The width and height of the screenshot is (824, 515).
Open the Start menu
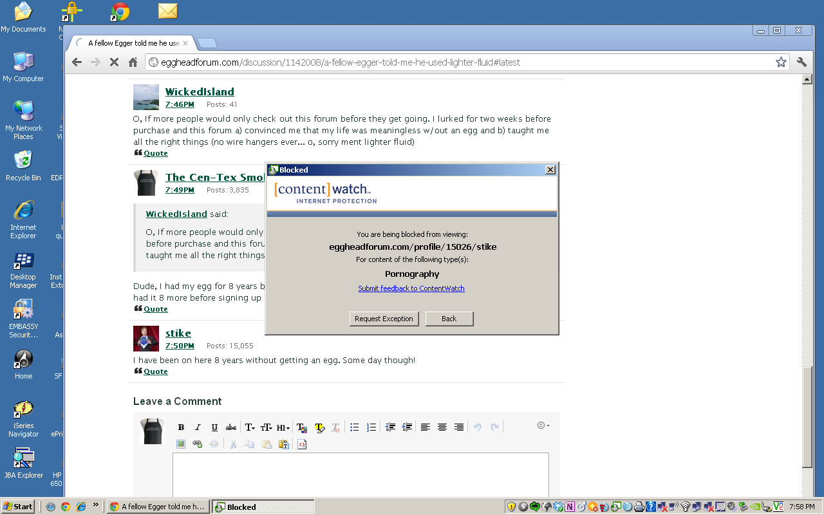point(18,507)
